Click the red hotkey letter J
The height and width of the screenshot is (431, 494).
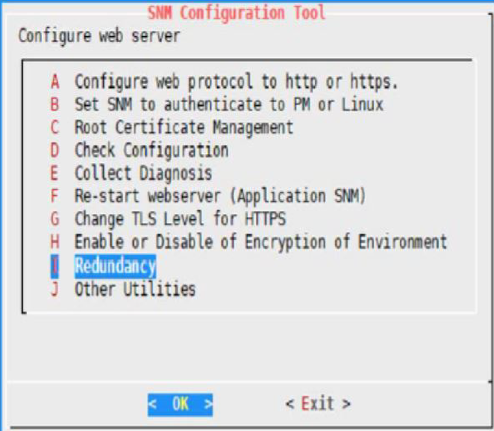click(55, 289)
